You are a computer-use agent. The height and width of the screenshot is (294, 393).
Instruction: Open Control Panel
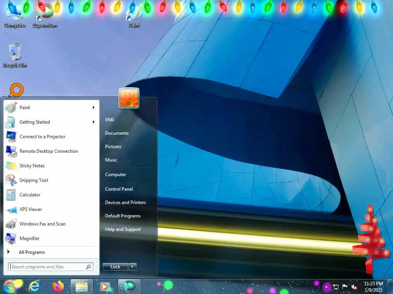click(x=119, y=189)
